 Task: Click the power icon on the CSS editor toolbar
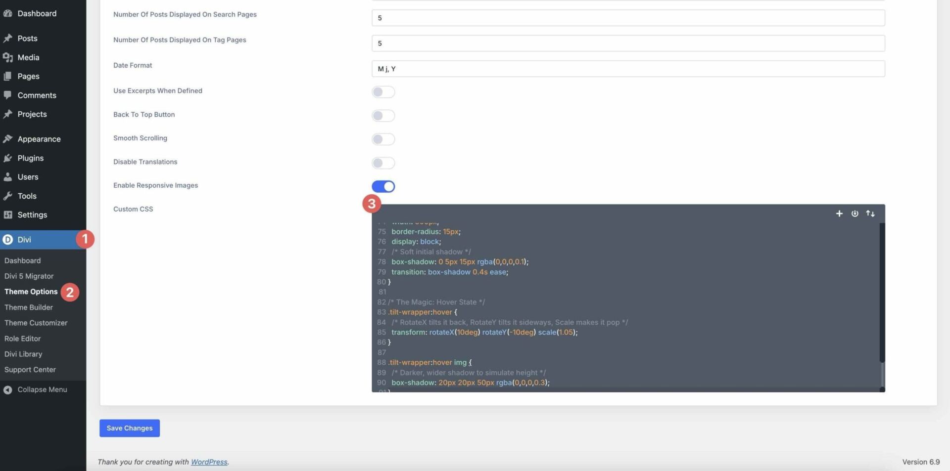pyautogui.click(x=855, y=214)
